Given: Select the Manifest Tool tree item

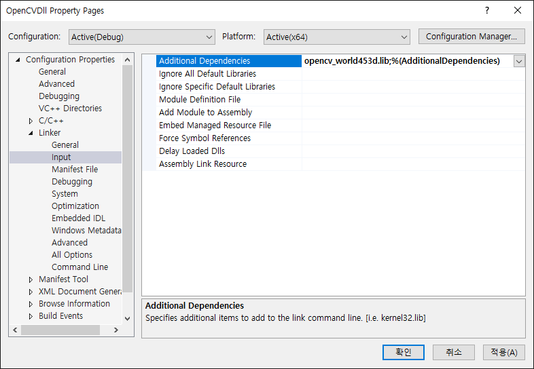Looking at the screenshot, I should click(x=63, y=279).
